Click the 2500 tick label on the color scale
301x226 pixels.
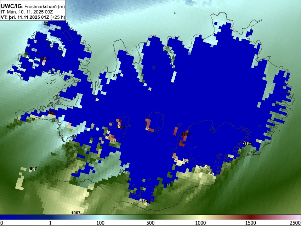pyautogui.click(x=295, y=223)
